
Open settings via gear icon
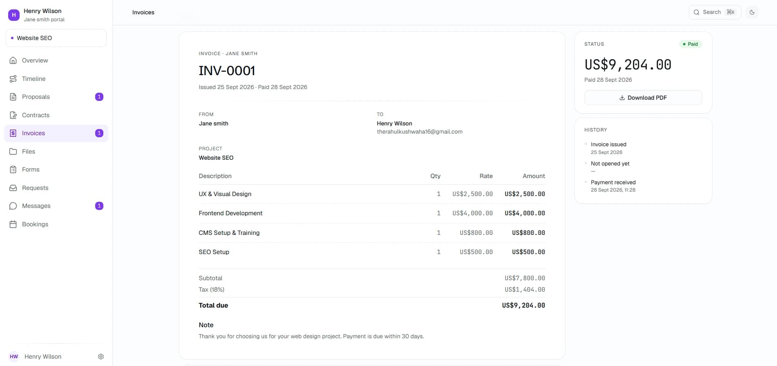click(101, 357)
